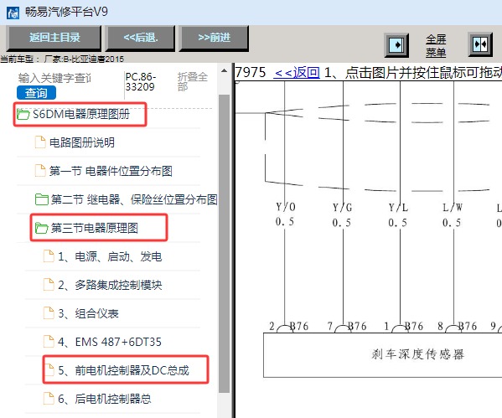Open 1、电源、启动、发电 diagram
This screenshot has height=418, width=502.
tap(110, 256)
